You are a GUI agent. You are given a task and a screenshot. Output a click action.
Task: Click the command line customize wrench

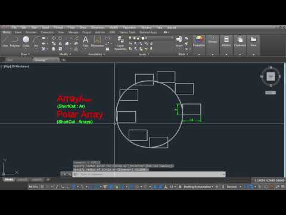click(69, 174)
